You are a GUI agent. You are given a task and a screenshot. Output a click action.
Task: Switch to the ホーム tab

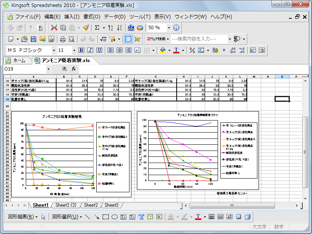click(17, 60)
